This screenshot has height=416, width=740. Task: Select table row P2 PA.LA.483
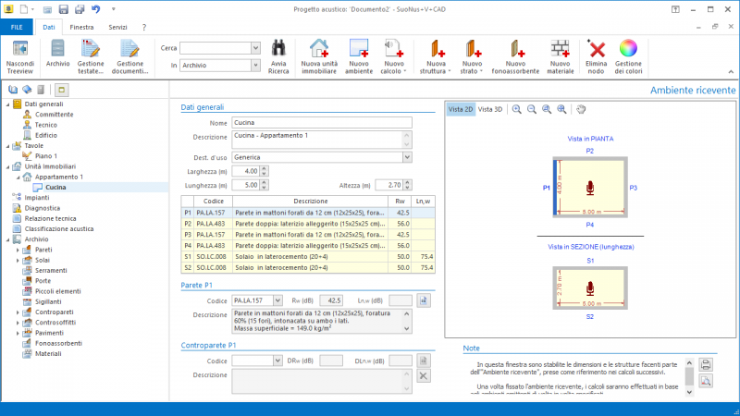[308, 224]
